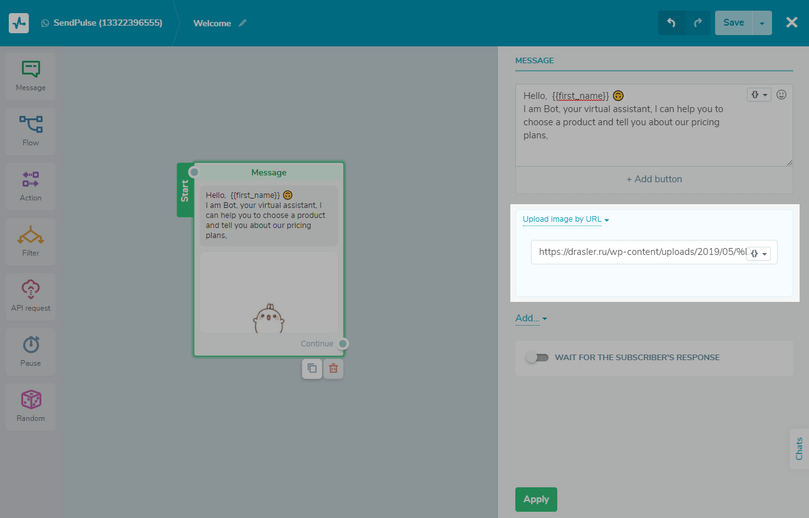Add a Message block from sidebar
The image size is (809, 518).
pyautogui.click(x=31, y=76)
